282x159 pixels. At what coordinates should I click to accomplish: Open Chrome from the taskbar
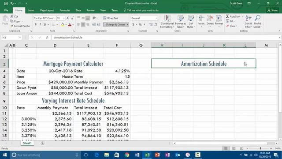pyautogui.click(x=127, y=155)
